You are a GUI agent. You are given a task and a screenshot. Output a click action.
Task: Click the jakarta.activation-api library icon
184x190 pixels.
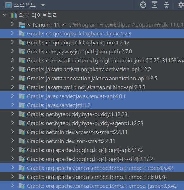(x=22, y=69)
